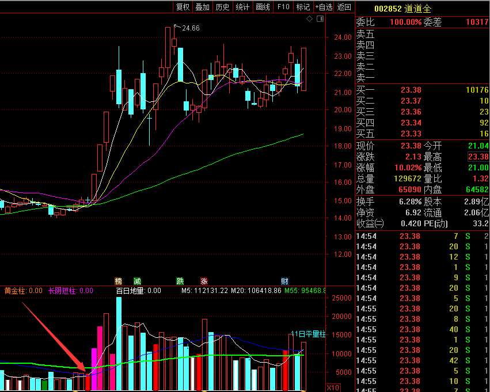This screenshot has width=490, height=392.
Task: Open the 叠加 overlay option
Action: coord(203,7)
